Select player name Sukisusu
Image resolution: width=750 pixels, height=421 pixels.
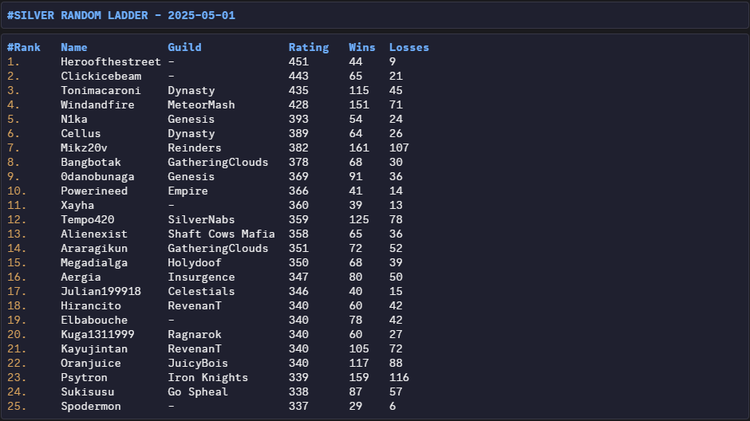tap(87, 391)
